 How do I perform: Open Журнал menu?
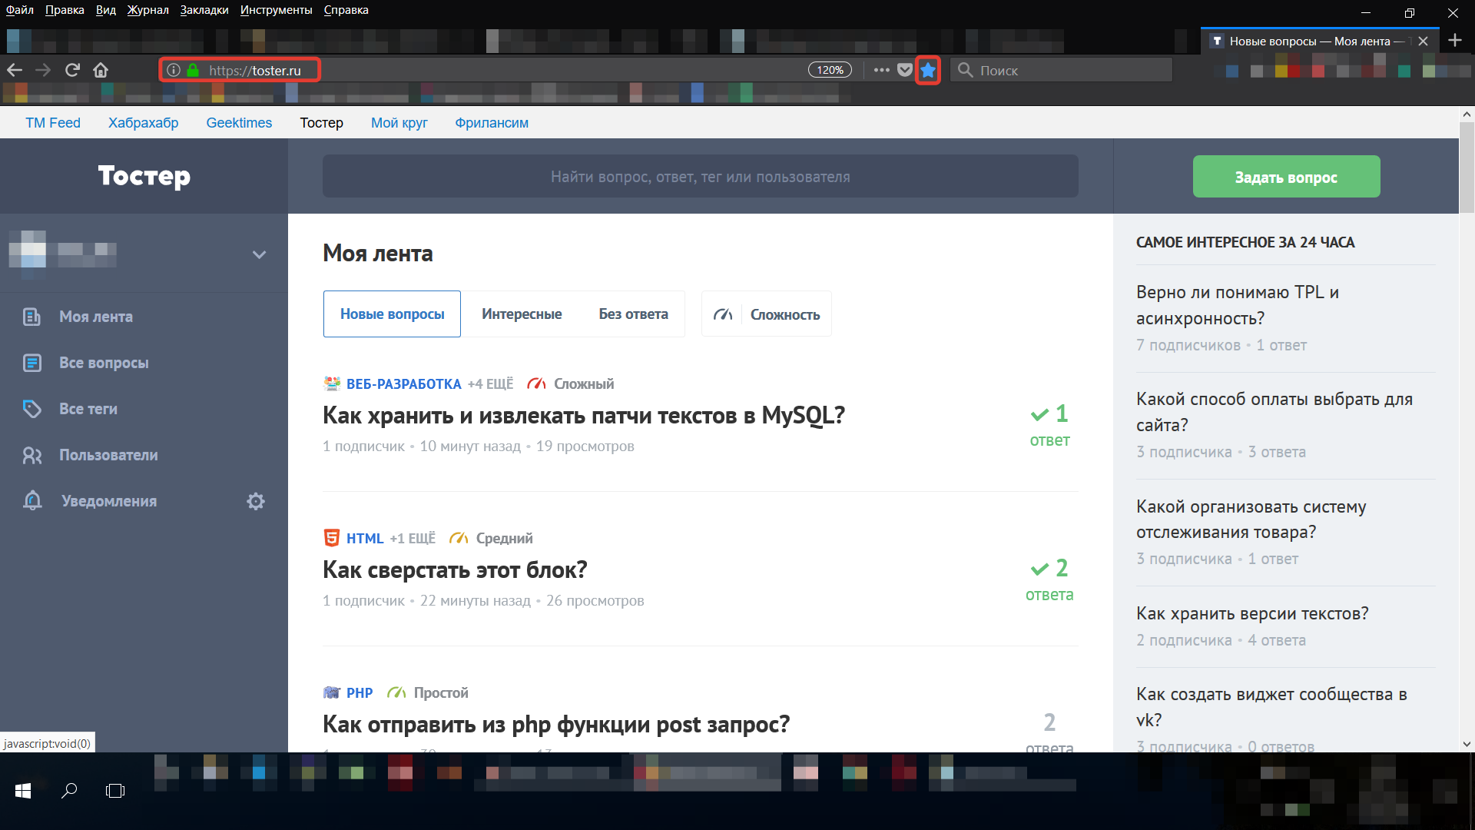click(x=147, y=10)
